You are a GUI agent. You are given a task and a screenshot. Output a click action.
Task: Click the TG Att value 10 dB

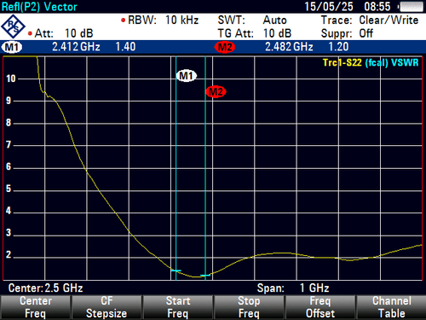tap(277, 33)
